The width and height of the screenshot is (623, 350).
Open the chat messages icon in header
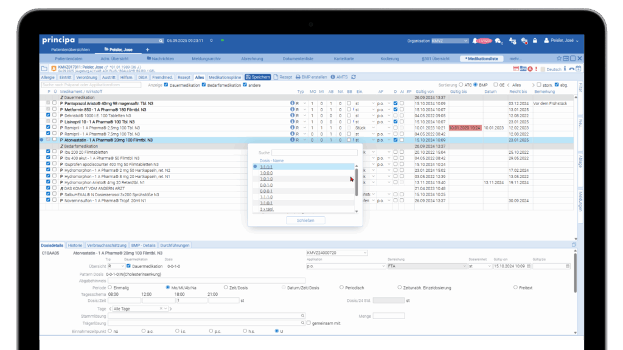498,41
